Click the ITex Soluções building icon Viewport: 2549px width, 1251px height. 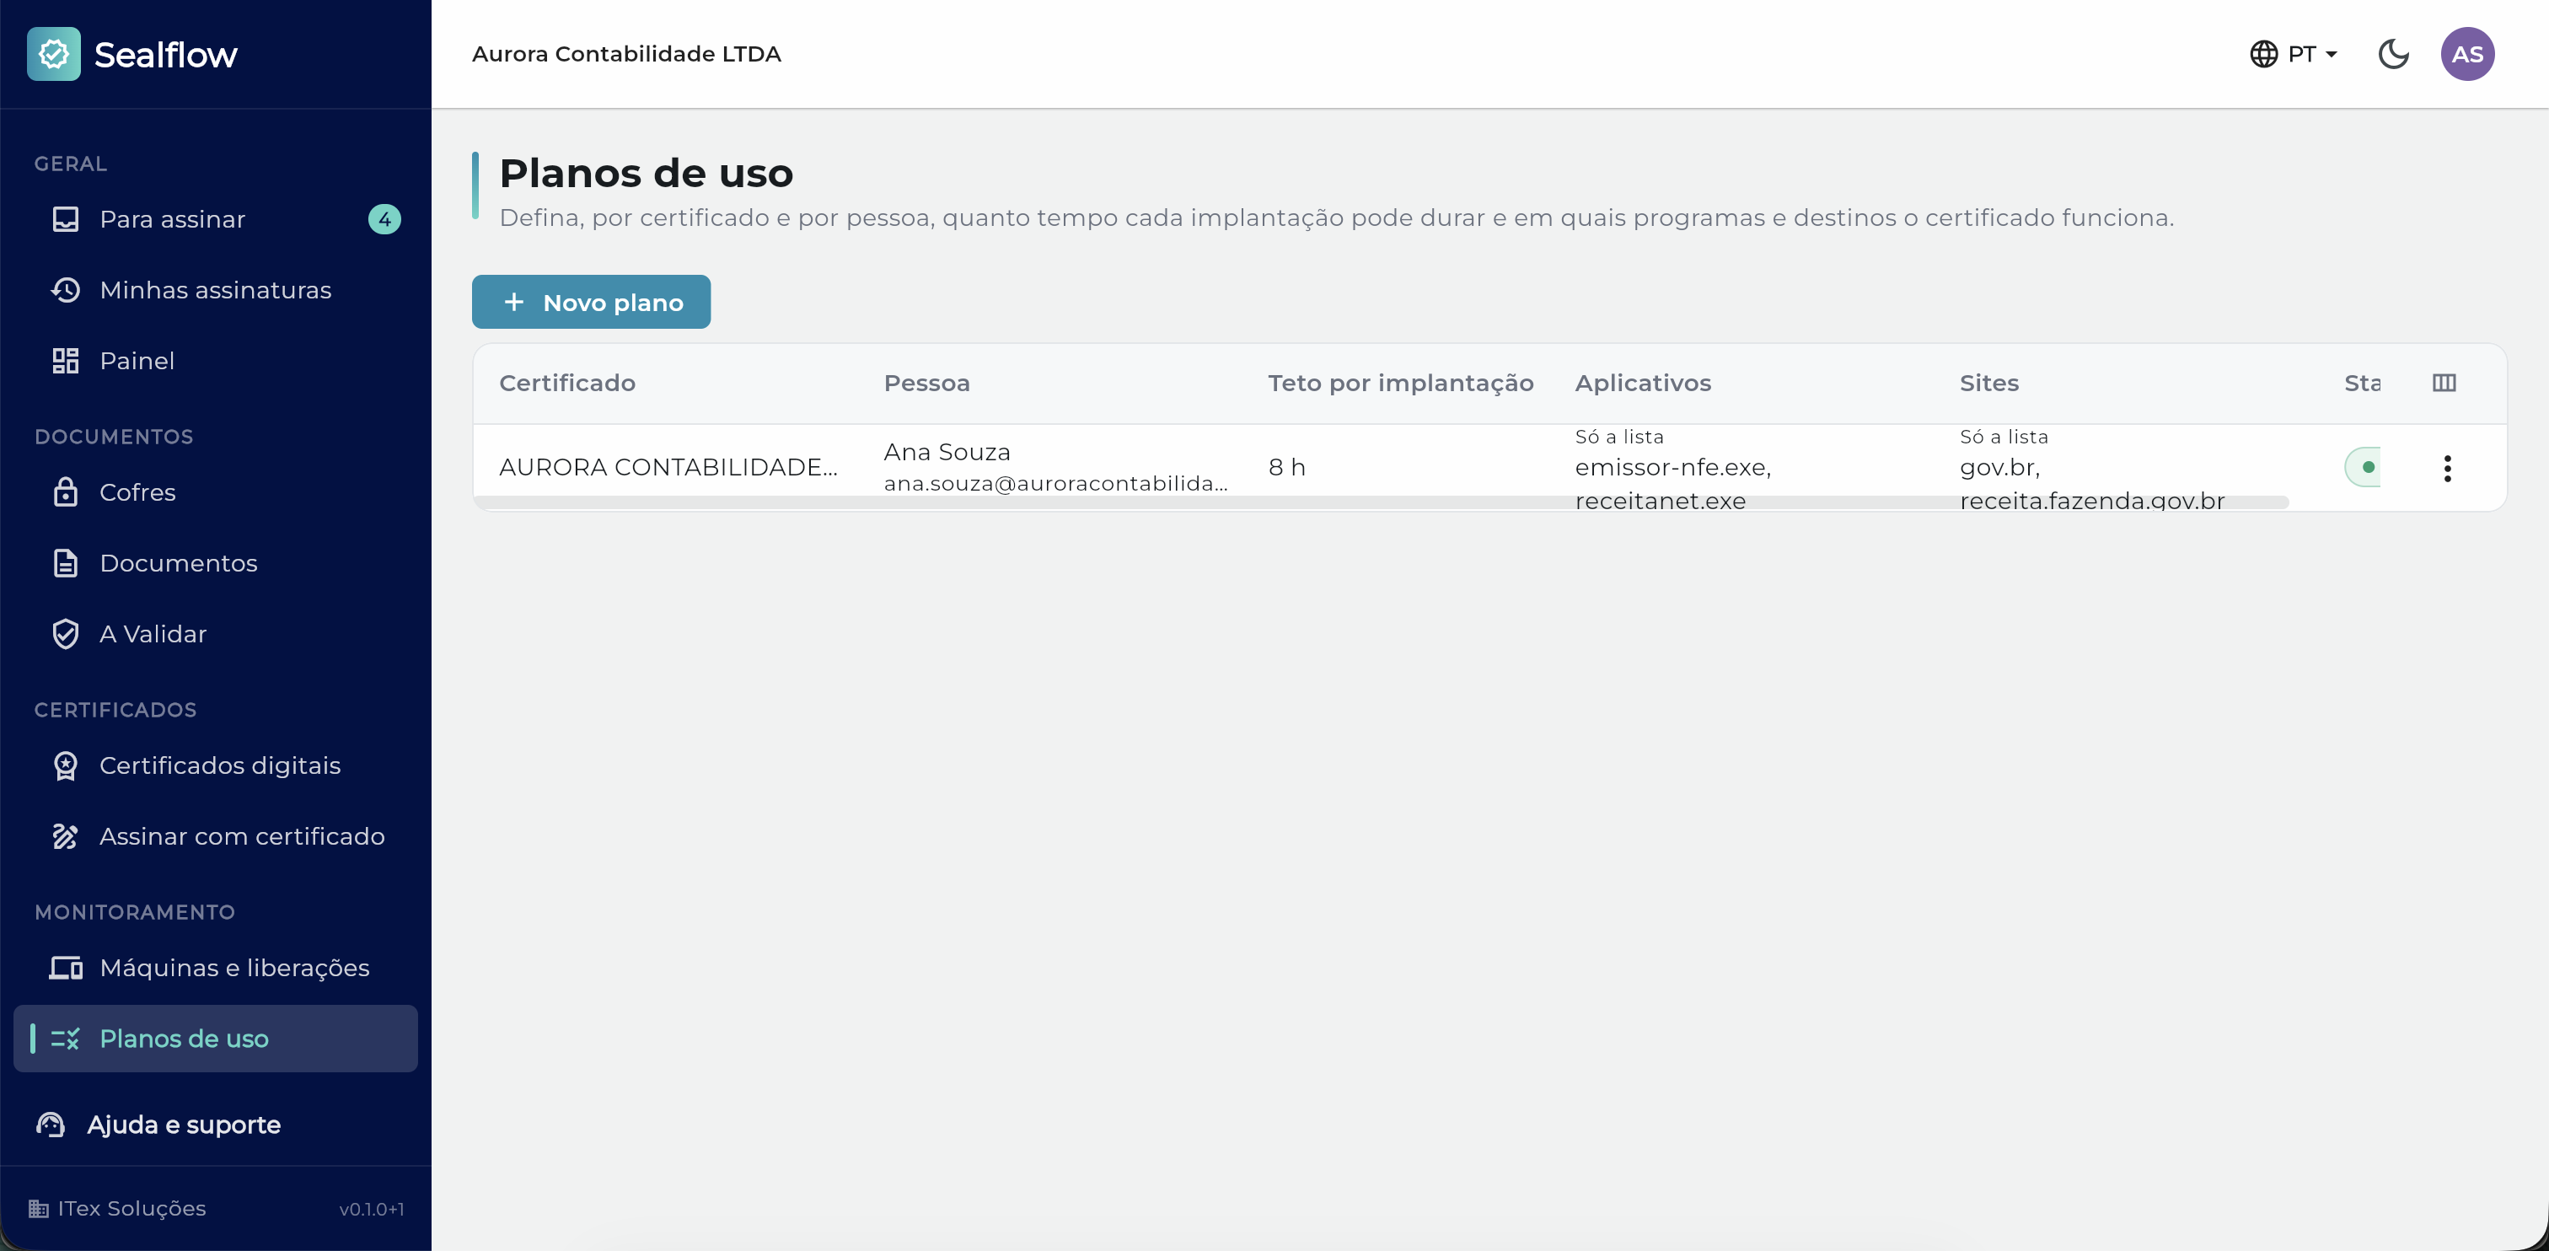pos(39,1209)
